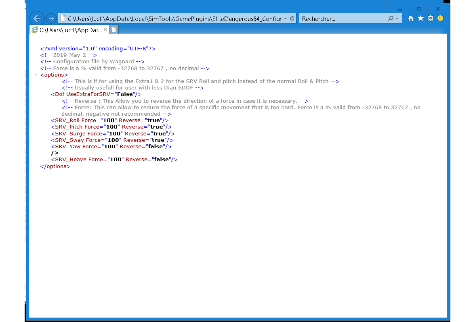Click the closing </options> tag
475x322 pixels.
coord(55,166)
